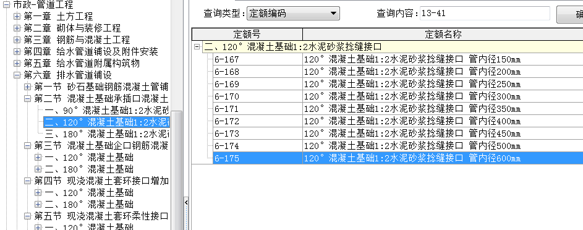Click name cell 管内径500mm
Screen dimensions: 583x230
pos(443,146)
